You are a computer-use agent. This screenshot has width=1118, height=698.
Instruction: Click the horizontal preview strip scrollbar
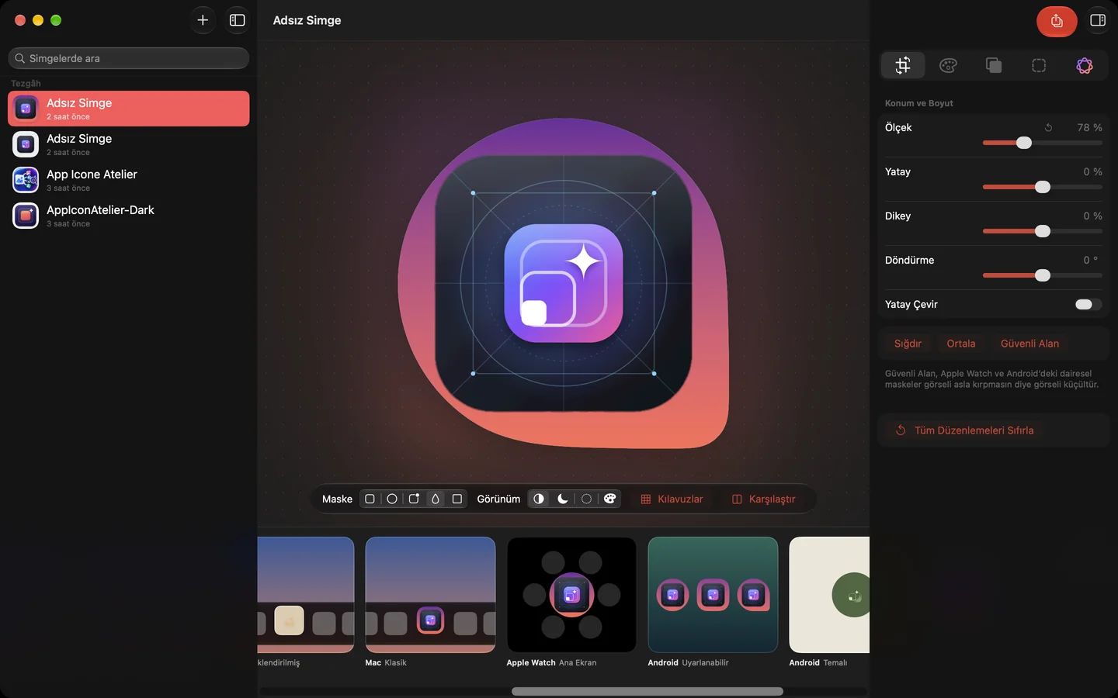pos(648,691)
